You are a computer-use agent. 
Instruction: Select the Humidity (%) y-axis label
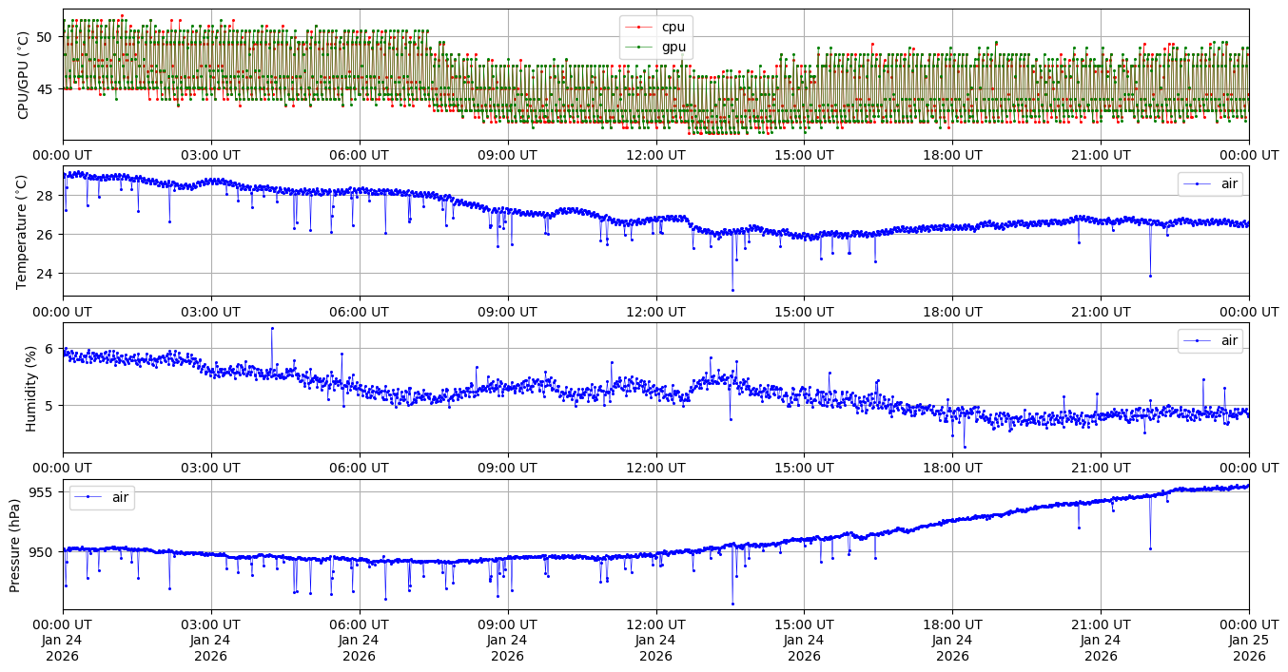31,388
